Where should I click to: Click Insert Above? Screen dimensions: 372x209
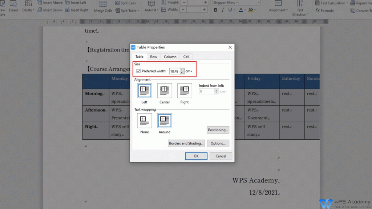click(50, 3)
